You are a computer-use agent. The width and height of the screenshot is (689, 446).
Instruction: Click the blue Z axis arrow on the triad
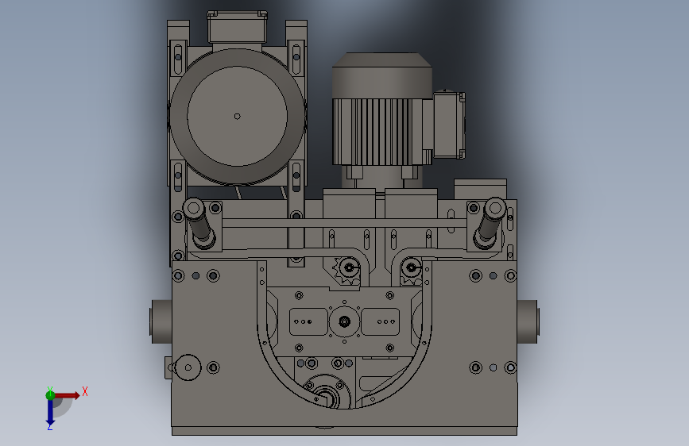pos(50,413)
